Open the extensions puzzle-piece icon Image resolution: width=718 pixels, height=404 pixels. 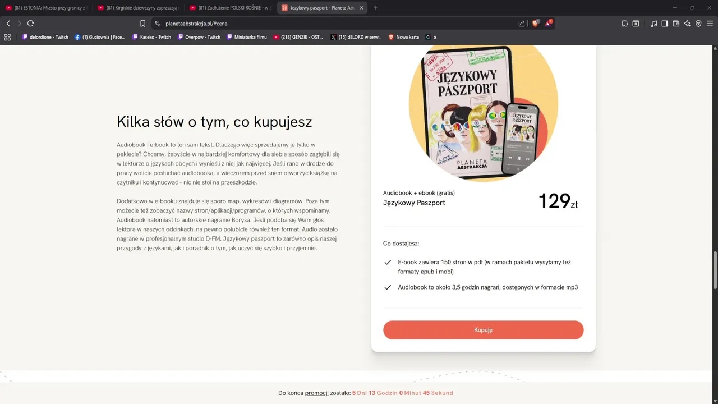tap(624, 24)
